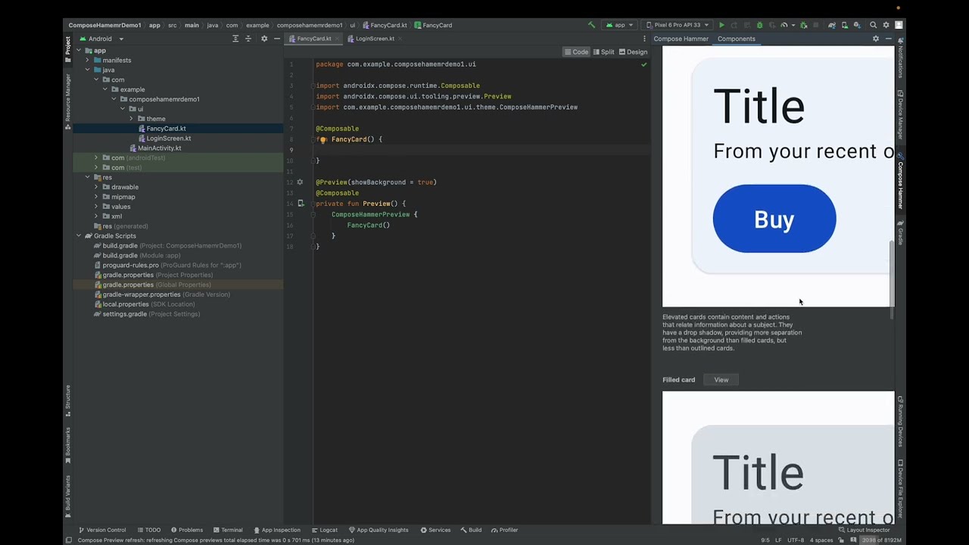Start debugging with the green bug icon
The width and height of the screenshot is (969, 545).
point(760,25)
